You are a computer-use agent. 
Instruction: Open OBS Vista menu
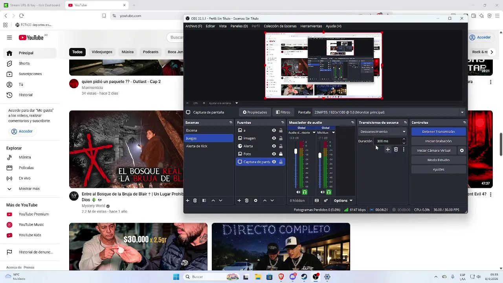[222, 26]
